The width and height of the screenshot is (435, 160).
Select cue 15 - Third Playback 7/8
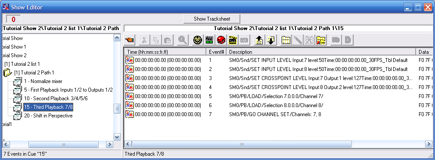48,107
